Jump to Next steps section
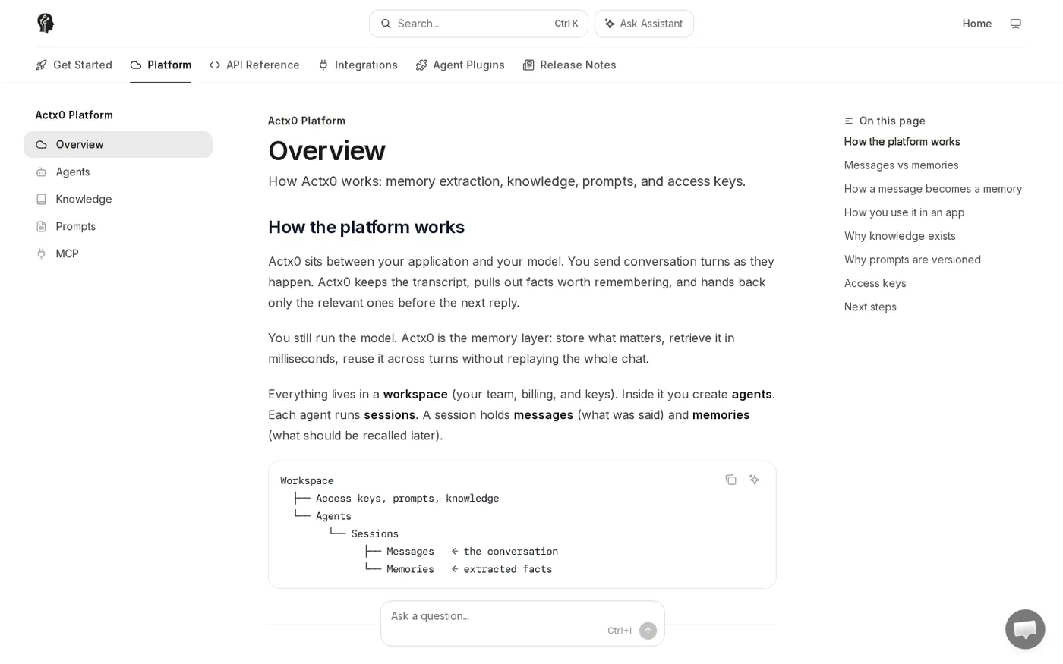The height and width of the screenshot is (664, 1063). (870, 307)
